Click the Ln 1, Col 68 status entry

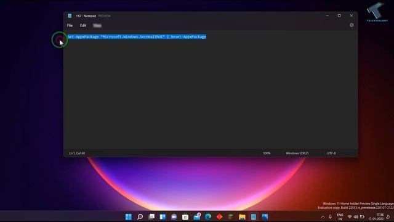77,153
